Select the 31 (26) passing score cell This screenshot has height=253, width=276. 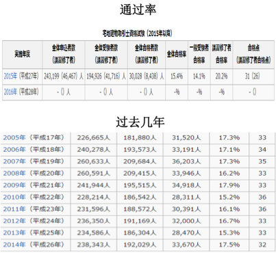point(253,76)
